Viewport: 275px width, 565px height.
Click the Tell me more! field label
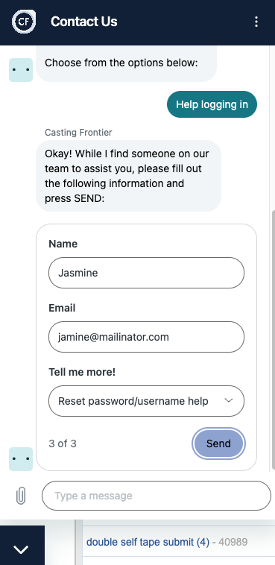coord(82,372)
